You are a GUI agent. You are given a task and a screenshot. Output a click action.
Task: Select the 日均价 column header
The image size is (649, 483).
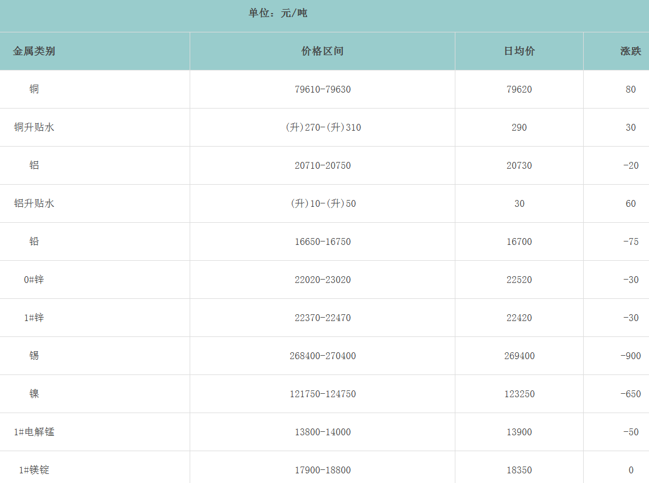point(519,51)
